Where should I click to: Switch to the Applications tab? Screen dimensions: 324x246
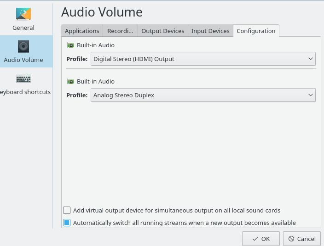coord(82,31)
